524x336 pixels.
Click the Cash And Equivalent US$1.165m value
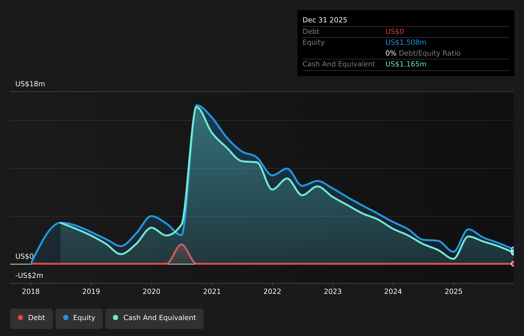406,64
